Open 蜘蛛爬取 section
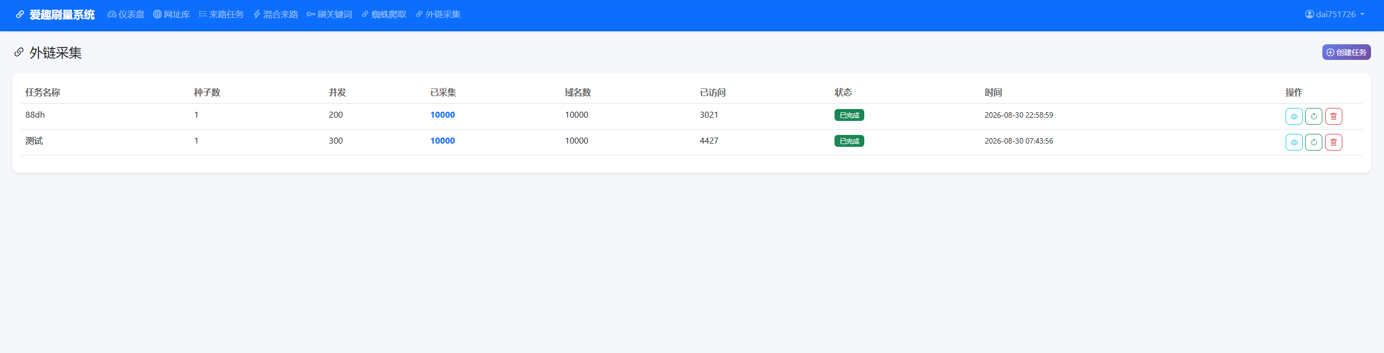Screen dimensions: 1384x353 click(383, 15)
